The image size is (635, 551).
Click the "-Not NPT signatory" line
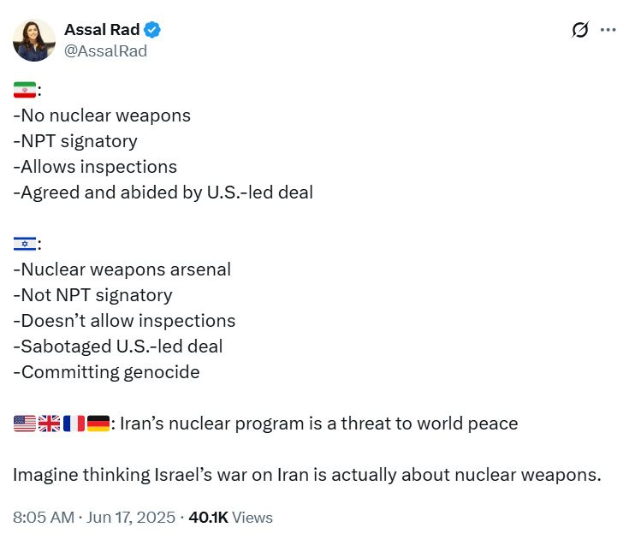click(92, 295)
